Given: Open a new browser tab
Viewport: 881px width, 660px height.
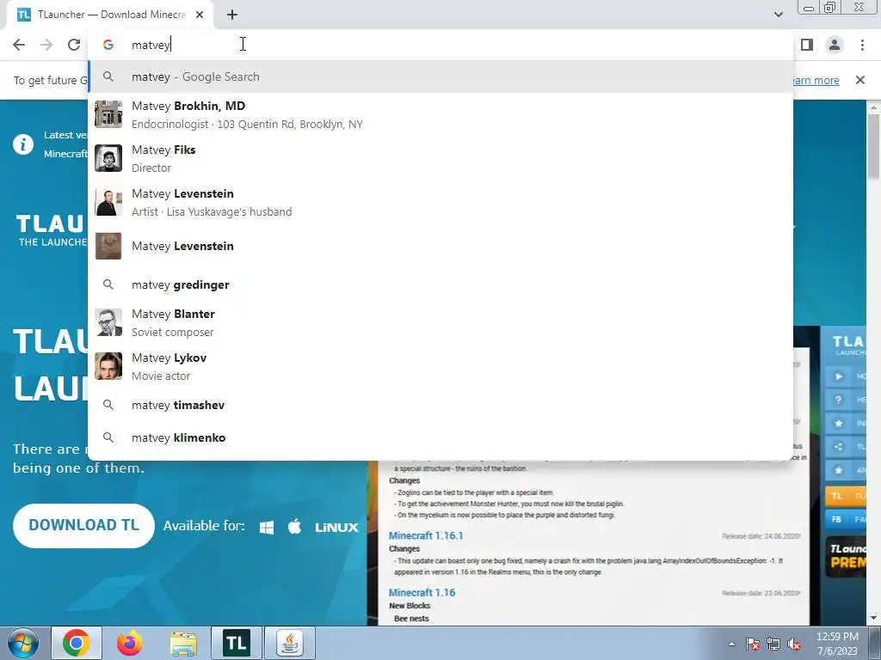Looking at the screenshot, I should tap(232, 15).
